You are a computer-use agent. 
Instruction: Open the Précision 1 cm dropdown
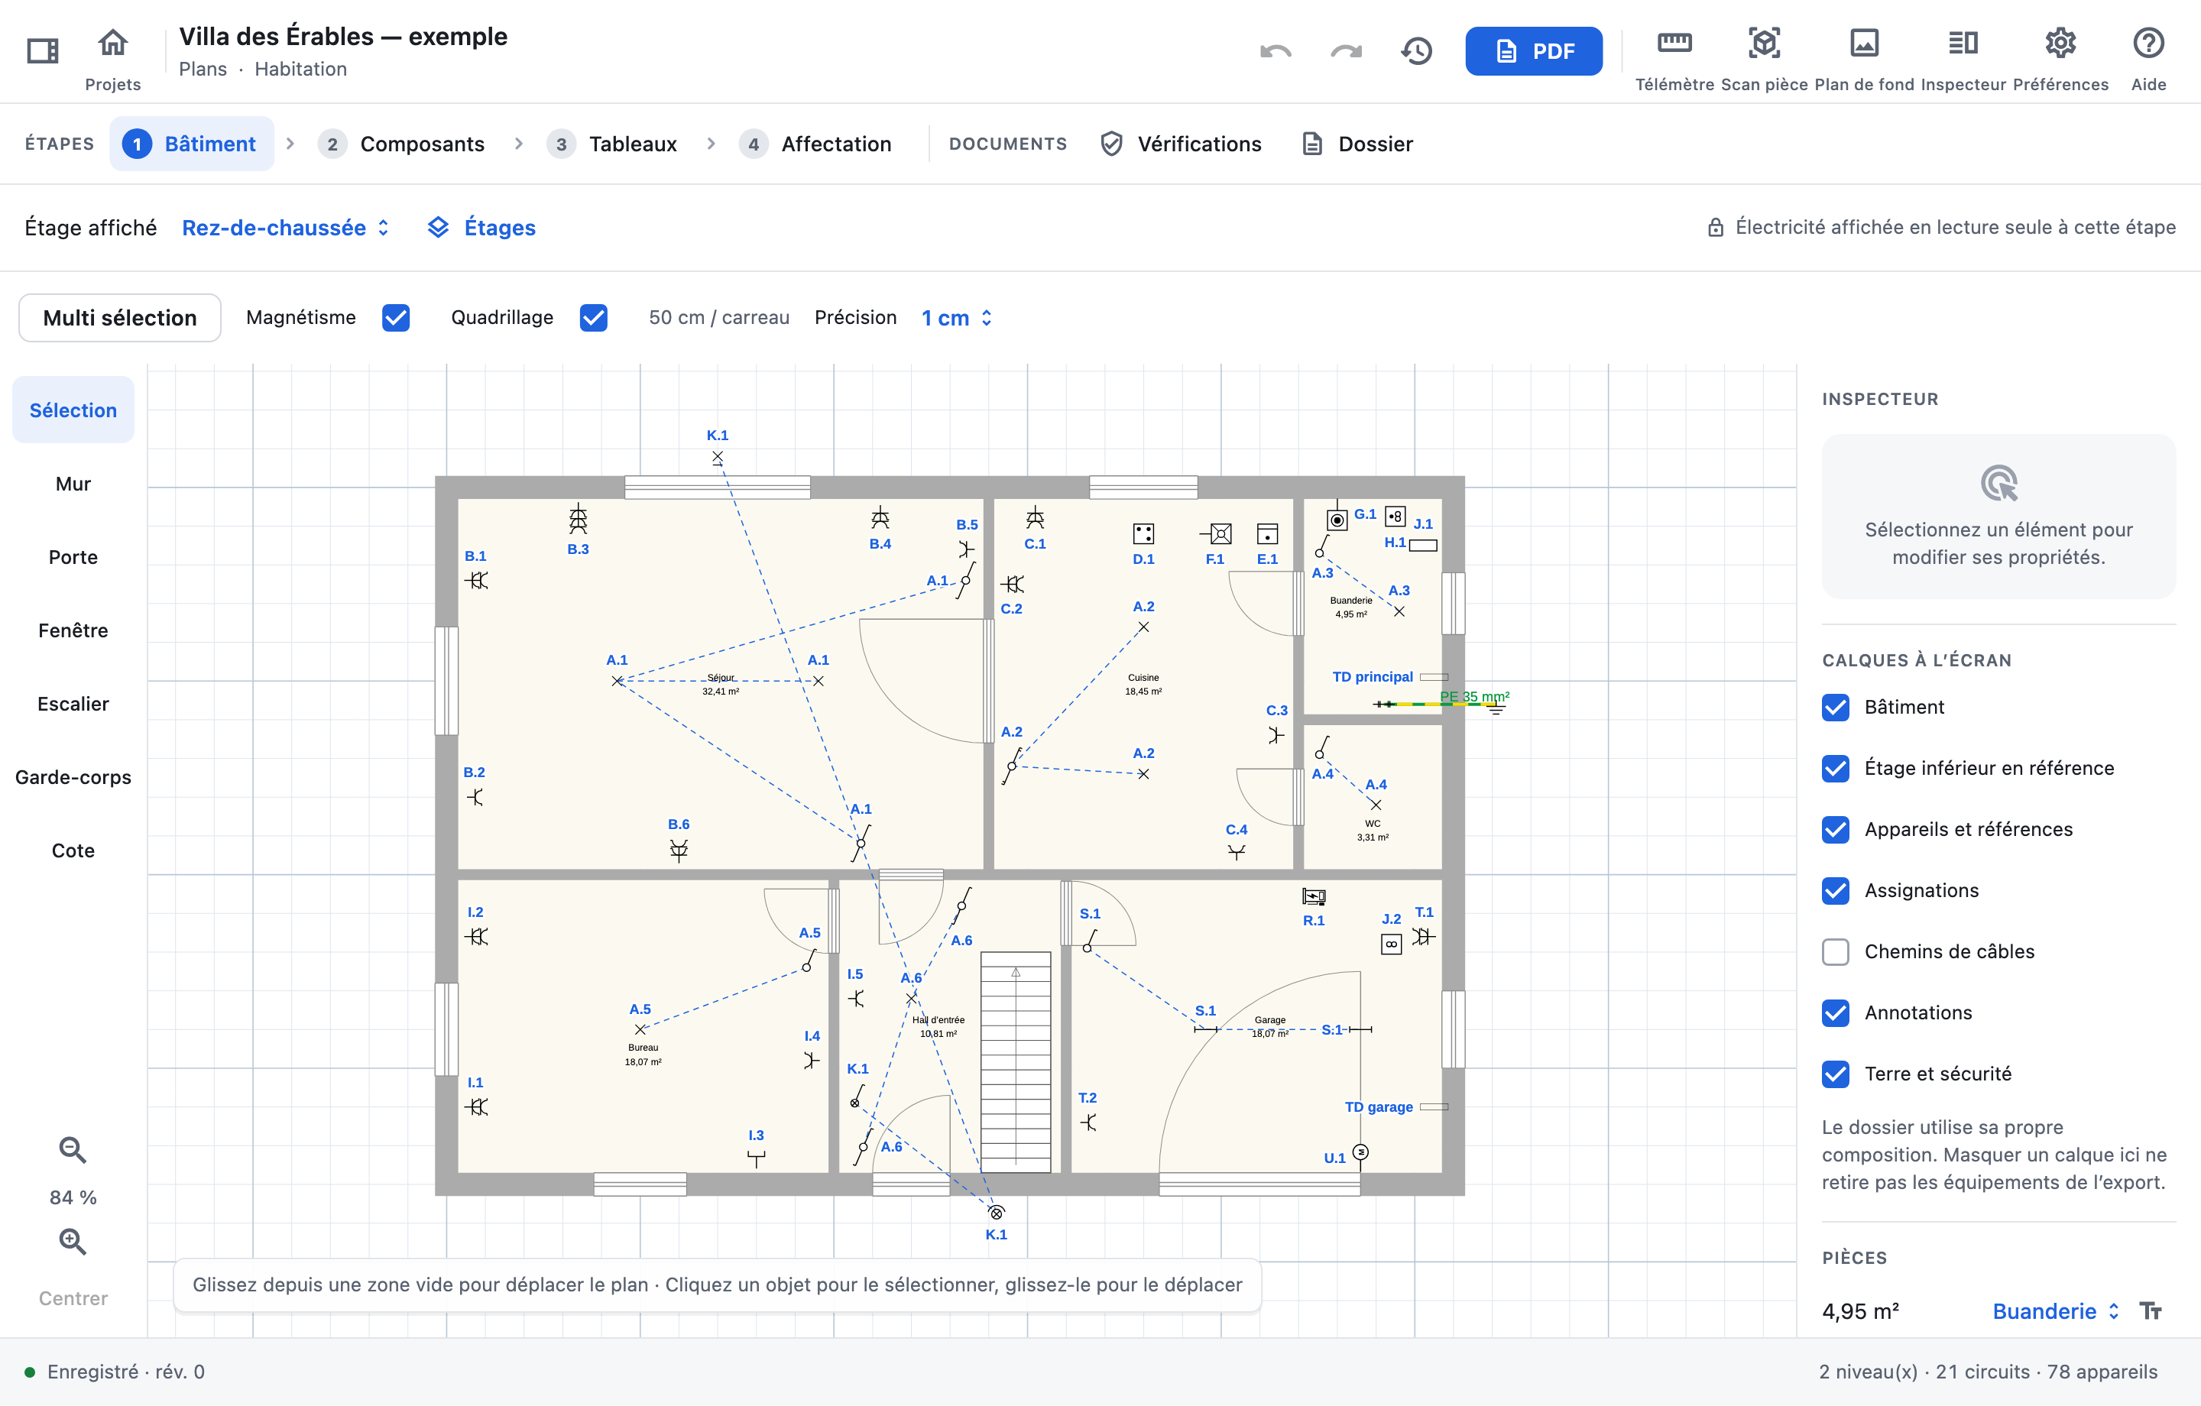pyautogui.click(x=956, y=317)
